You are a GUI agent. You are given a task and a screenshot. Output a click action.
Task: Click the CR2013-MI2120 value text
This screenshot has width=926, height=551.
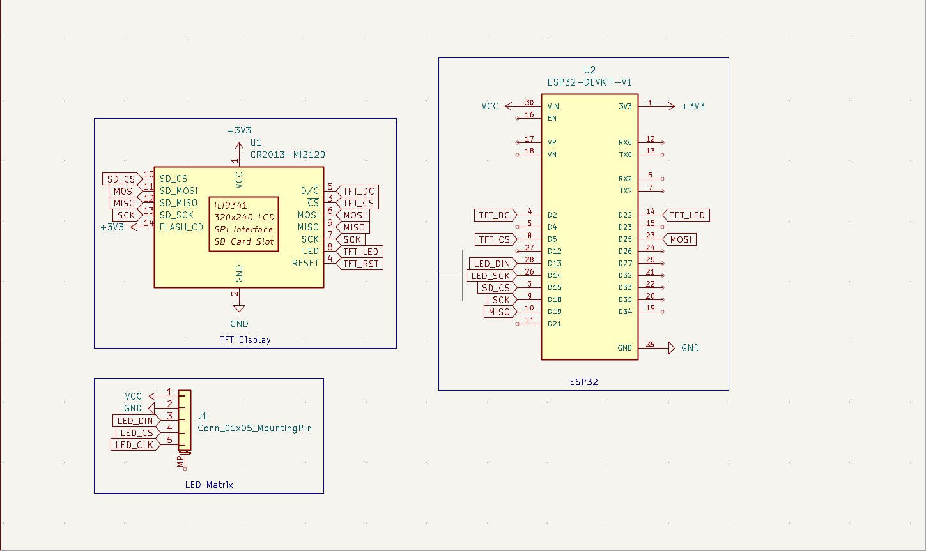288,155
